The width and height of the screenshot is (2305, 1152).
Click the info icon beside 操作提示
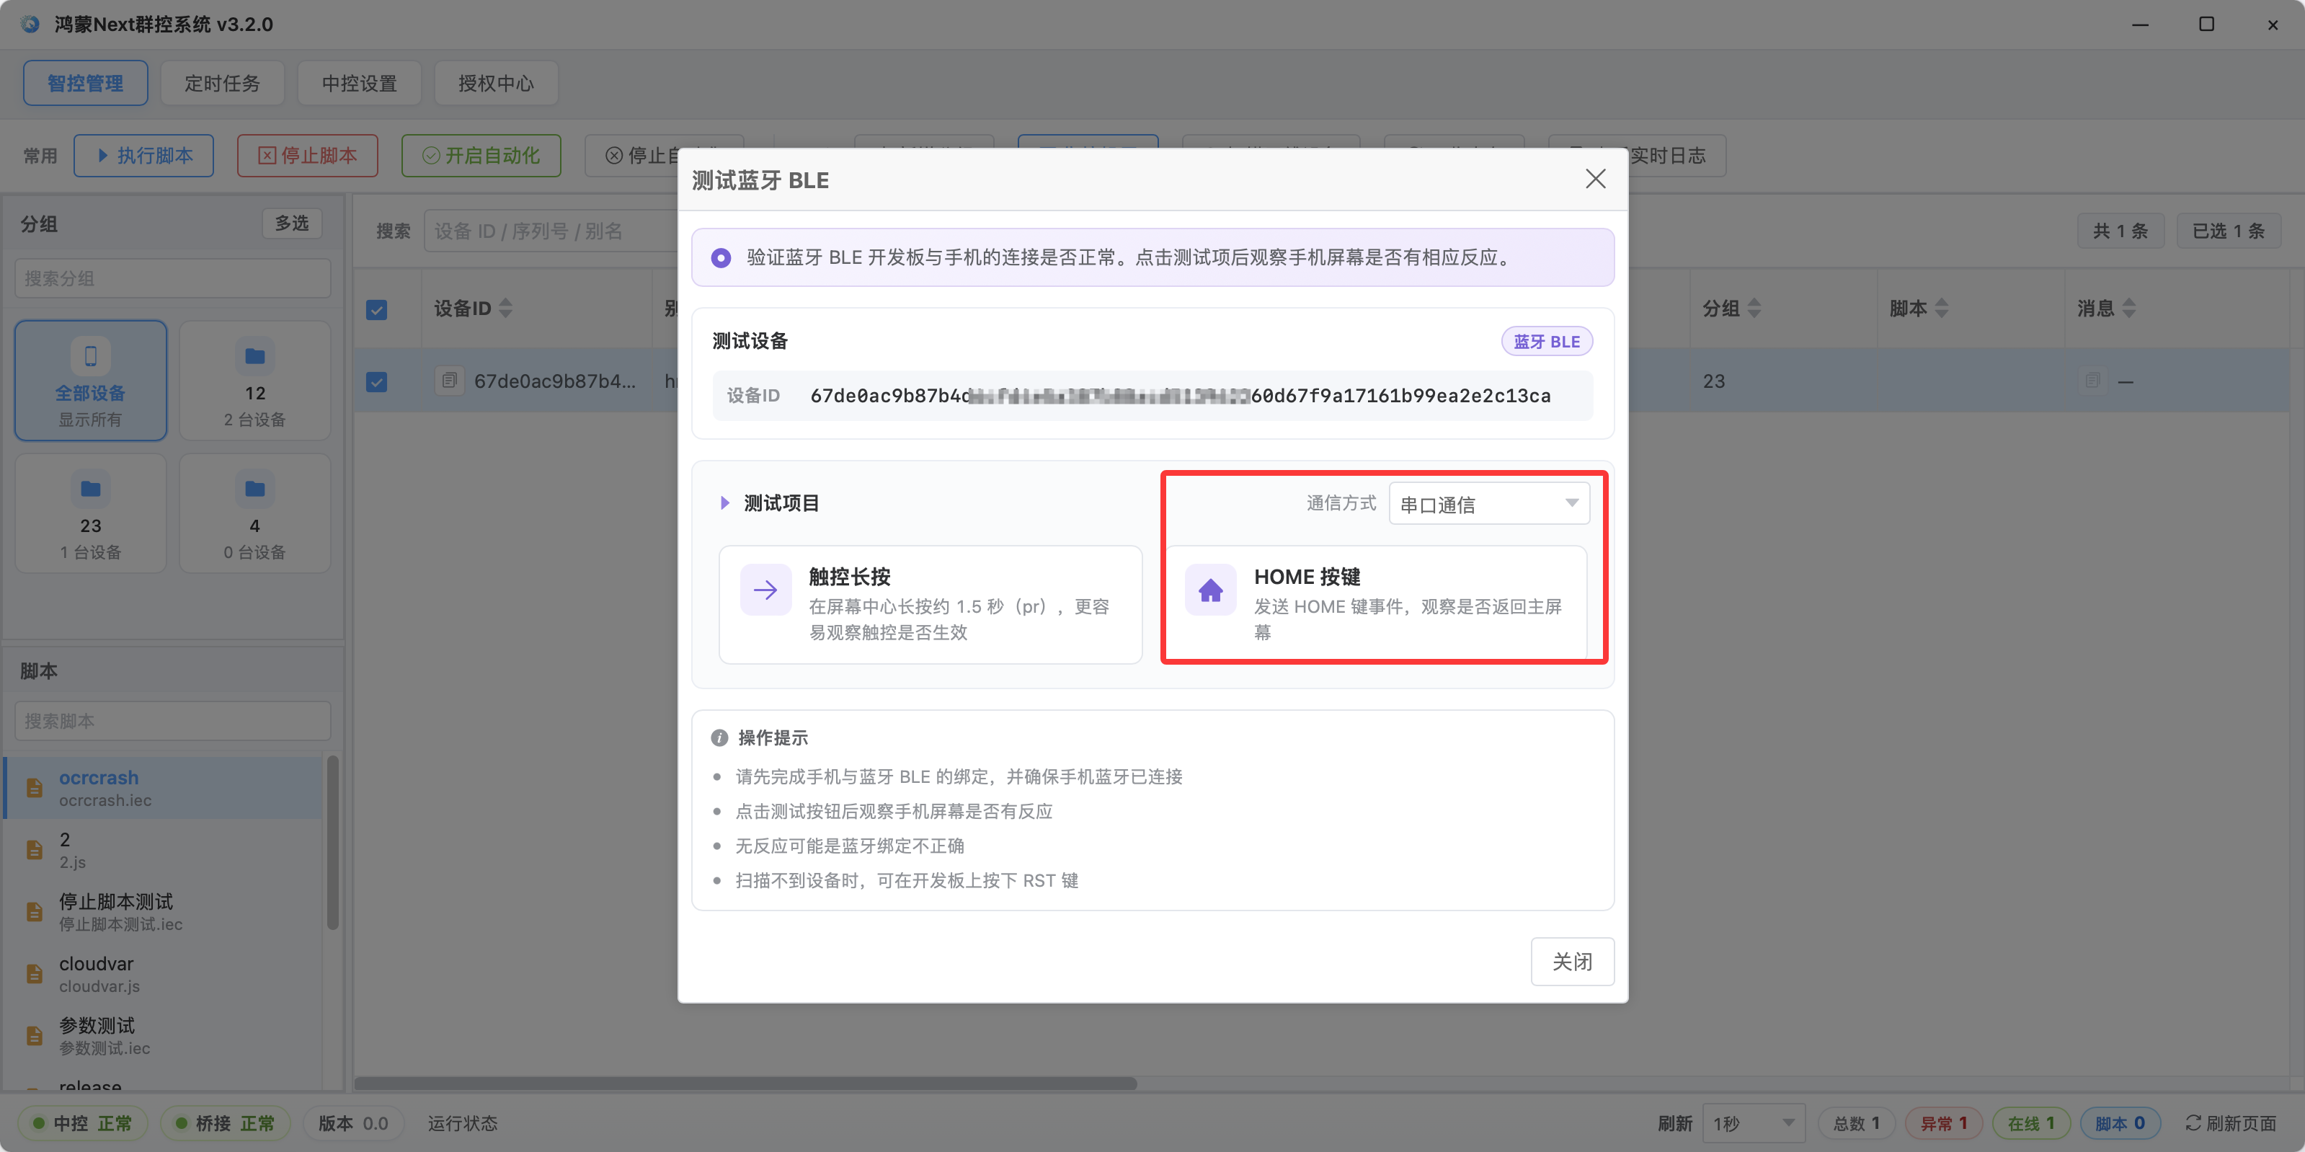(719, 737)
